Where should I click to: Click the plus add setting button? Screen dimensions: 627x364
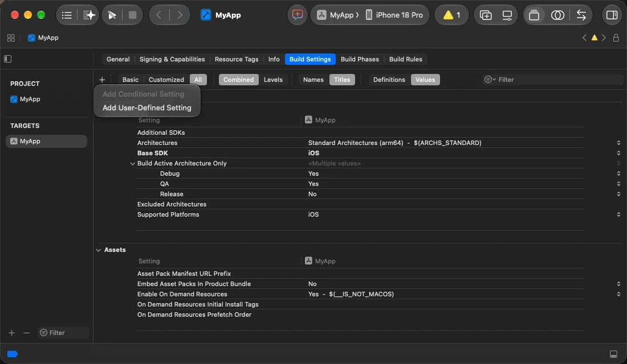pyautogui.click(x=102, y=80)
